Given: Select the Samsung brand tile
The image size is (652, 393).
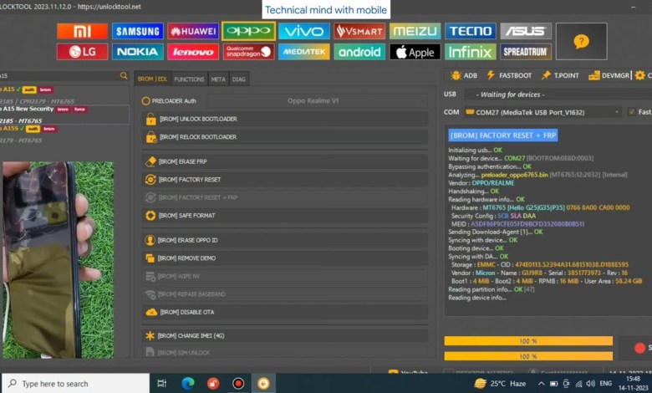Looking at the screenshot, I should 138,31.
